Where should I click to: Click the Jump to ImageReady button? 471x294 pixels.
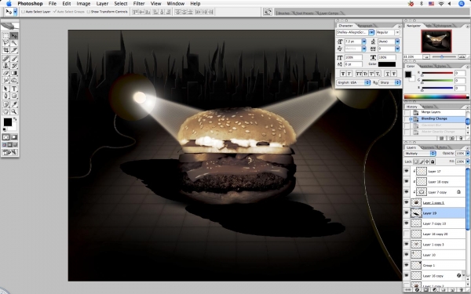point(9,152)
